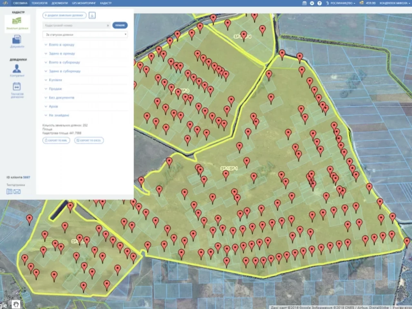Open the Технологія menu item
The height and width of the screenshot is (309, 412).
[x=39, y=3]
